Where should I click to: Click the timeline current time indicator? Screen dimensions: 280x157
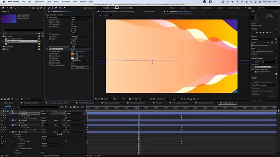click(x=138, y=108)
